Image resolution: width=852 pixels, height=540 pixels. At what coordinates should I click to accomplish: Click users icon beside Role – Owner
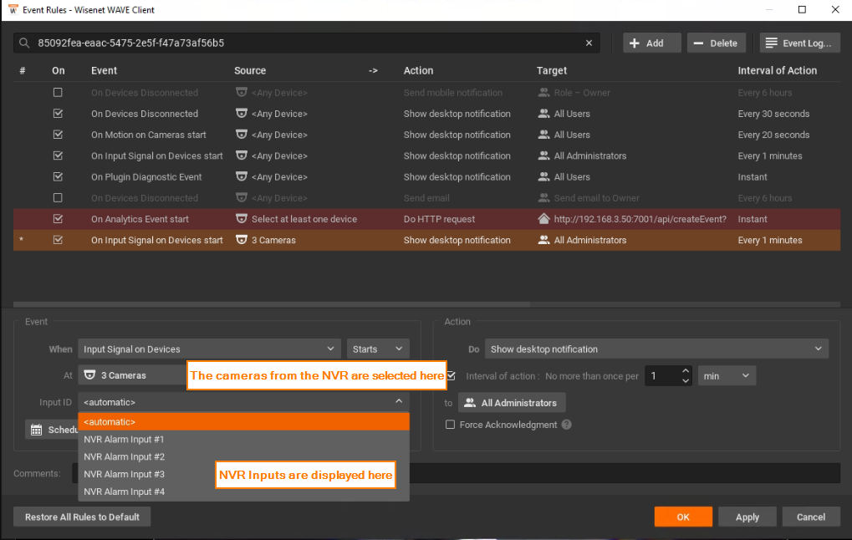click(x=543, y=92)
